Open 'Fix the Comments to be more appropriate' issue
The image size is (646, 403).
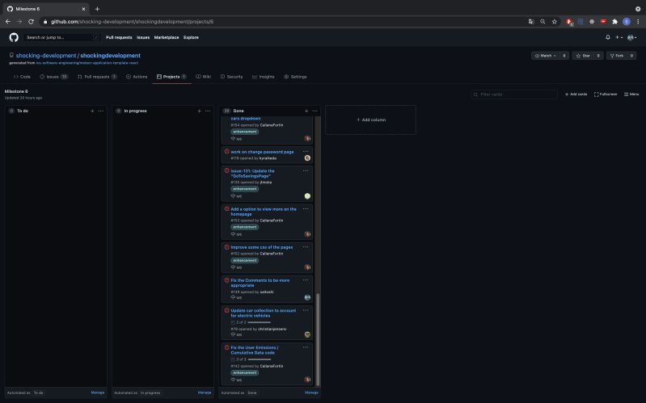coord(260,283)
